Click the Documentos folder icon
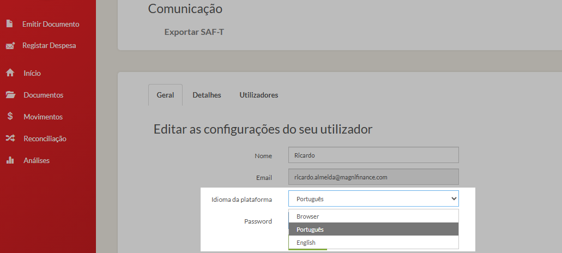Screen dimensions: 562x253 (x=10, y=95)
